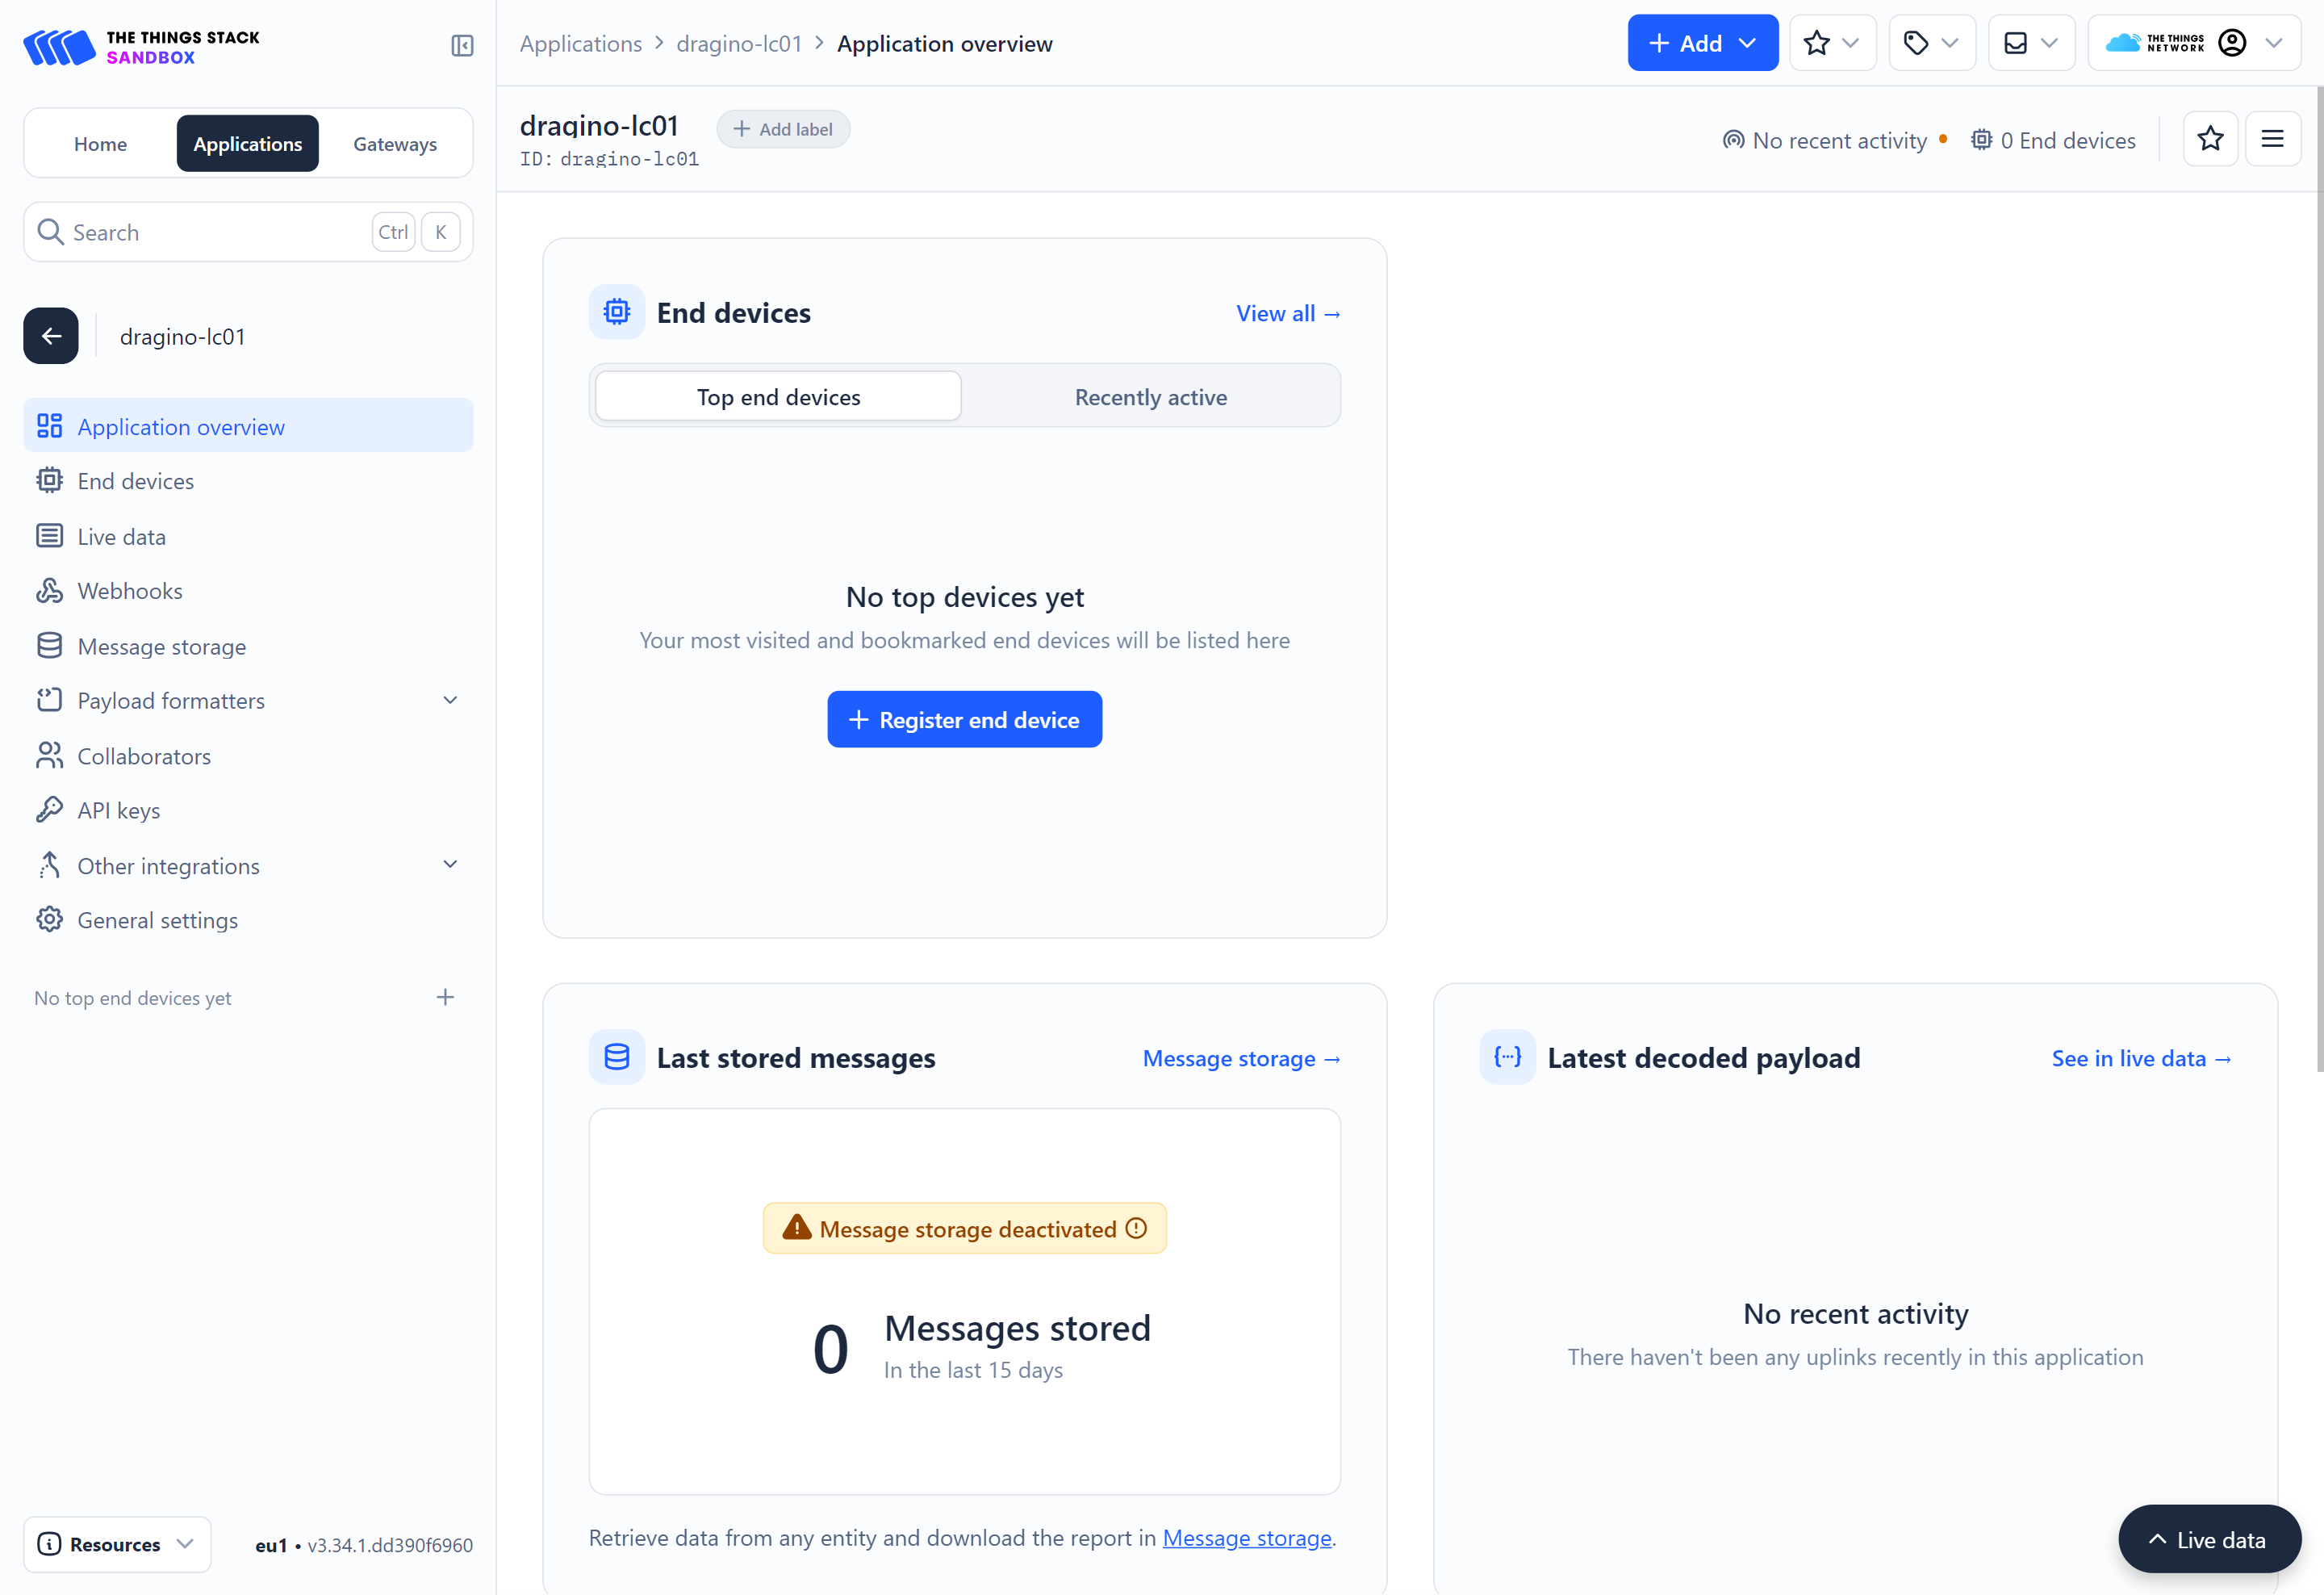This screenshot has width=2324, height=1595.
Task: Click the Register end device button
Action: point(964,719)
